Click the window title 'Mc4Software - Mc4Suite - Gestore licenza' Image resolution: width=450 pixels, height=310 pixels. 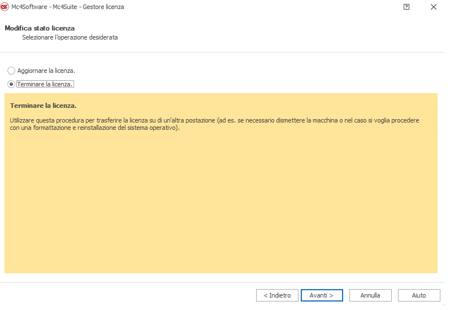pos(68,7)
